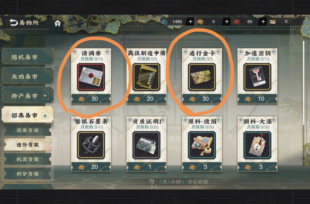Add more blue currency with plus button
This screenshot has width=310, height=204.
(x=190, y=22)
